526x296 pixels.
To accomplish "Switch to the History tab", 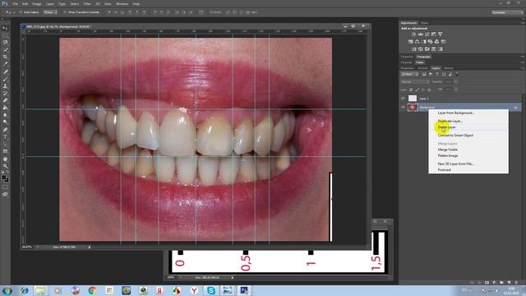I will [449, 68].
